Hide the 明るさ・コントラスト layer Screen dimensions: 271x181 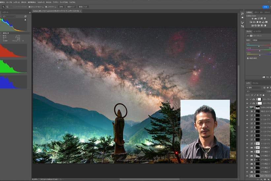point(247,111)
